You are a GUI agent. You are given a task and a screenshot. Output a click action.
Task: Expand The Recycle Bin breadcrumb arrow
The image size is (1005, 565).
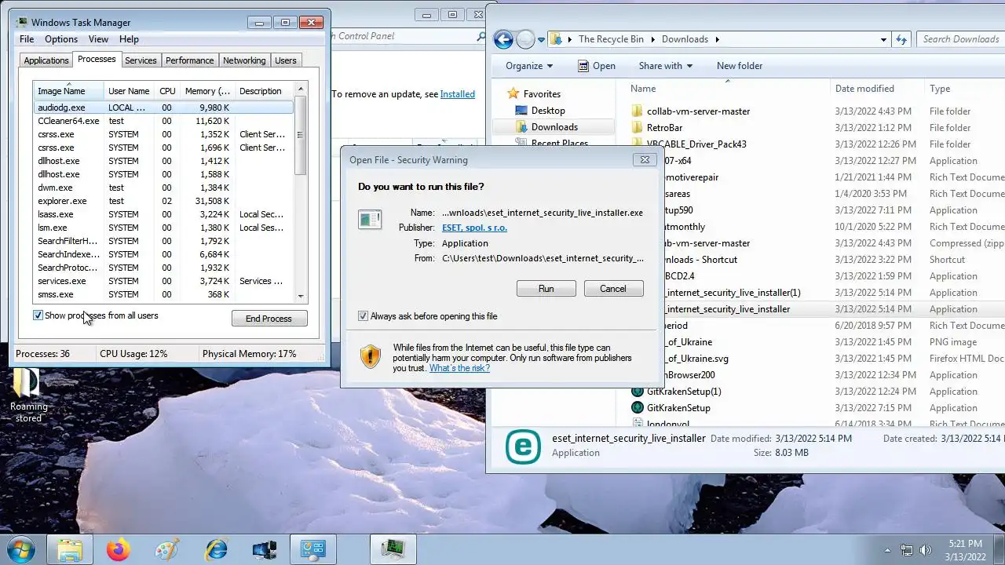[652, 39]
